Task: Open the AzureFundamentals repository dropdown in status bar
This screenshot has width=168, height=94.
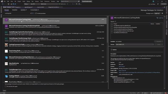Action: [157, 93]
